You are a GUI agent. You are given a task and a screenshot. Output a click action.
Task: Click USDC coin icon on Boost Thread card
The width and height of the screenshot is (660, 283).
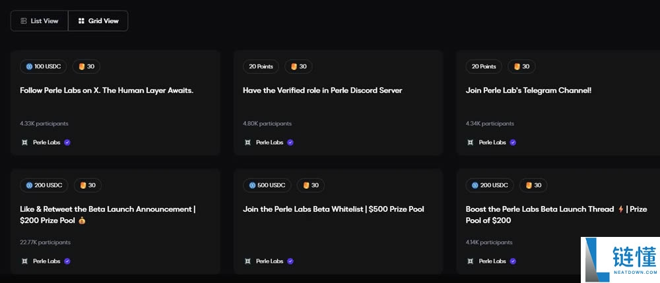[475, 185]
